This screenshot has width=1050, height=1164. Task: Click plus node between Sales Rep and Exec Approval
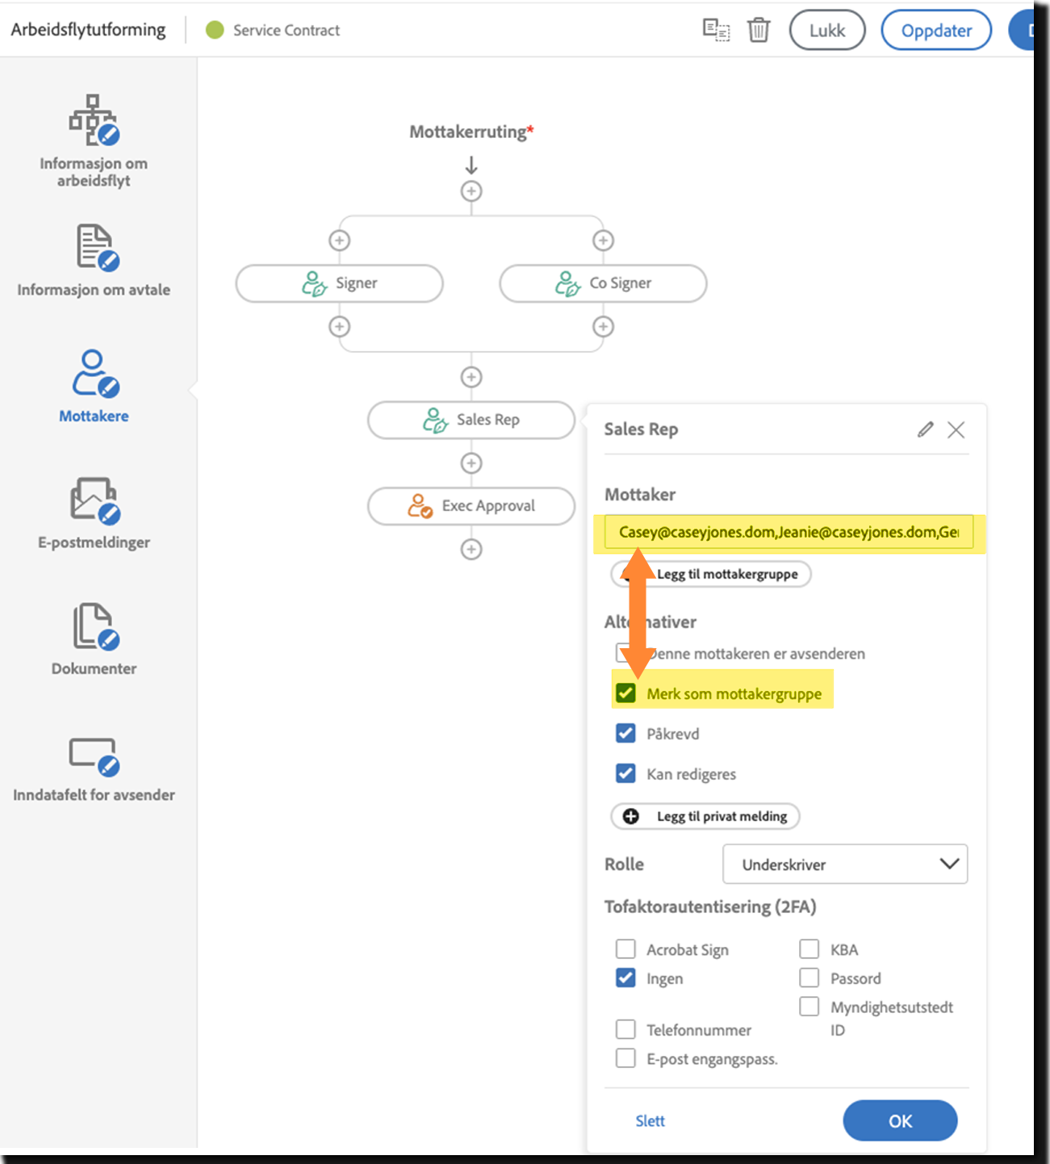pyautogui.click(x=471, y=463)
